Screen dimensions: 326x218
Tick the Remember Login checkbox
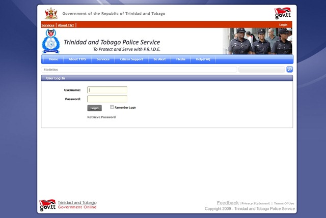point(112,107)
